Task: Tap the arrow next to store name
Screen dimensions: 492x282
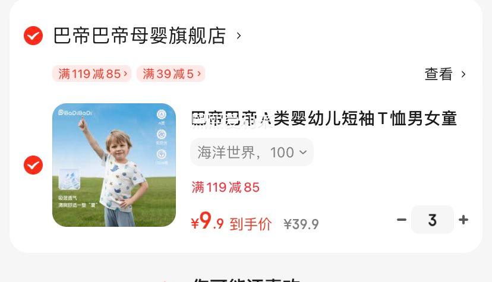Action: tap(239, 36)
